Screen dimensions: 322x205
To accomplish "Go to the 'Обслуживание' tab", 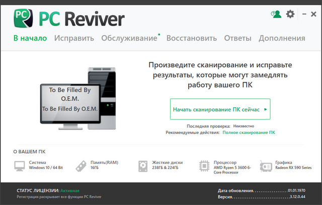I will coord(129,38).
